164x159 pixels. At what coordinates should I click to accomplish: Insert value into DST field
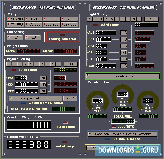[x=124, y=39]
